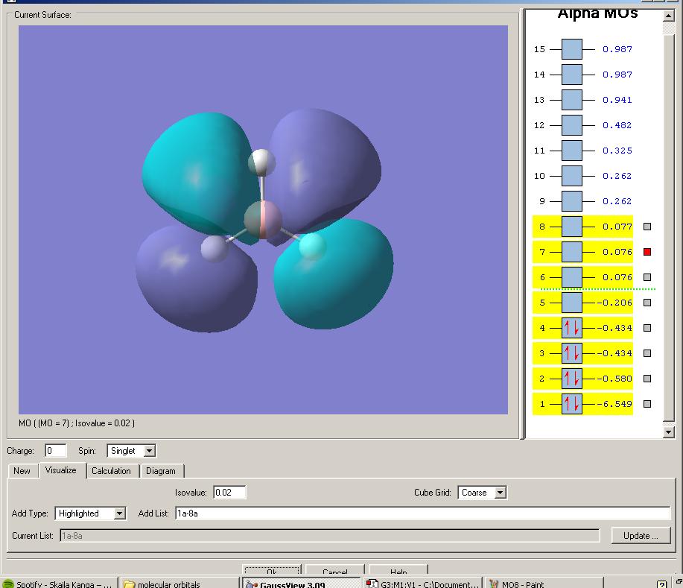The height and width of the screenshot is (588, 683).
Task: Click the Update button
Action: (x=640, y=536)
